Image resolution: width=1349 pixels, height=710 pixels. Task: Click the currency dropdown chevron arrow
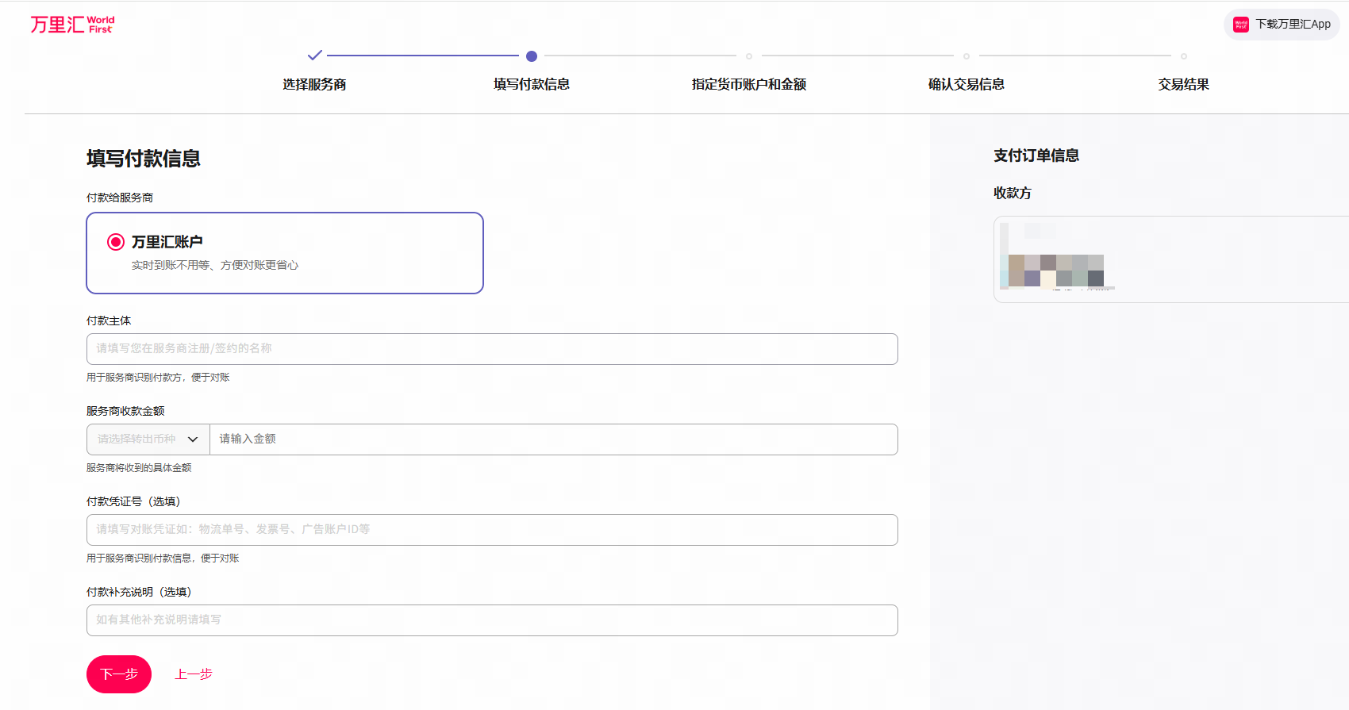point(193,439)
